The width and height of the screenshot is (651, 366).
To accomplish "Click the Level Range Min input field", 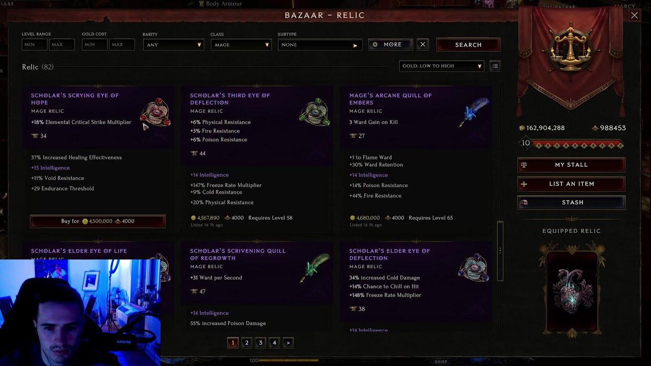I will tap(35, 45).
